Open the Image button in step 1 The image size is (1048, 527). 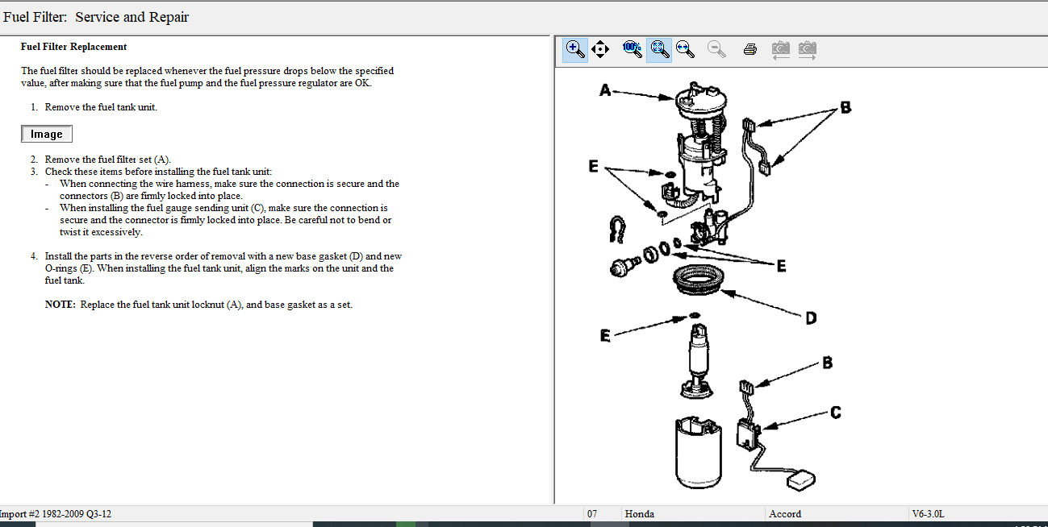(x=47, y=134)
